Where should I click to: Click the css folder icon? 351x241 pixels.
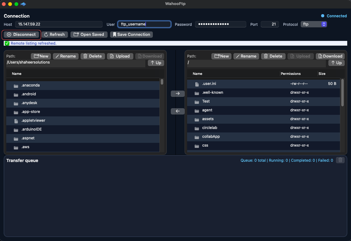pos(197,146)
